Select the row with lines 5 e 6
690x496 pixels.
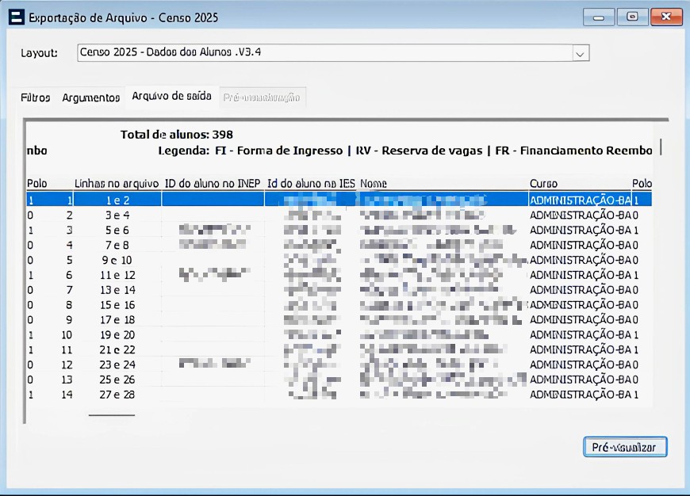tap(339, 230)
